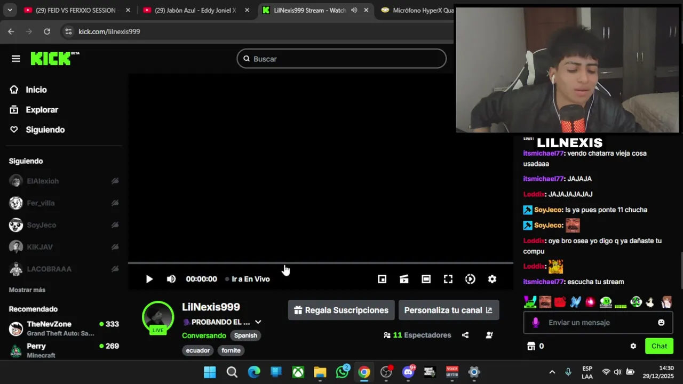The width and height of the screenshot is (683, 384).
Task: Select the white goose emote
Action: (650, 302)
